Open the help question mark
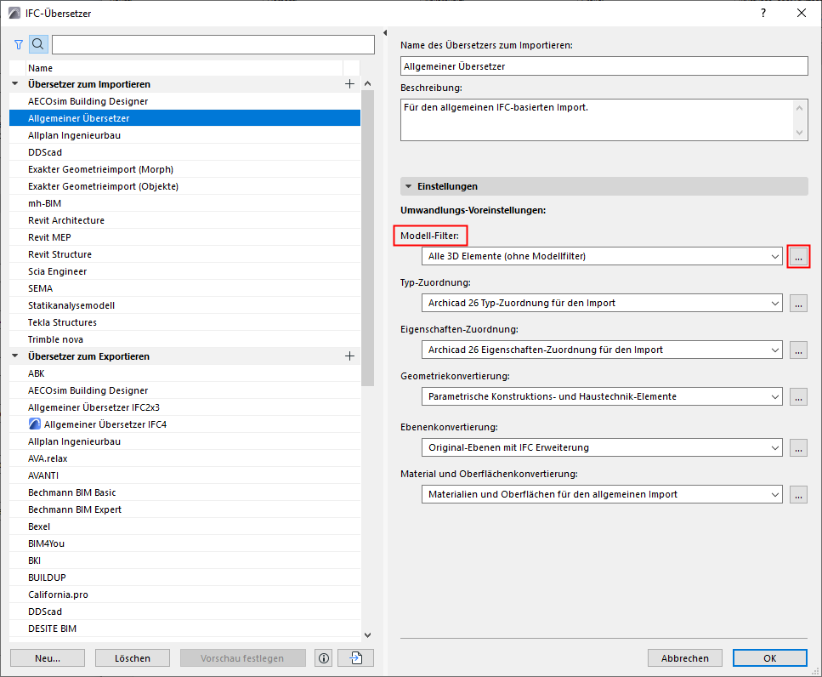This screenshot has height=677, width=822. click(763, 13)
